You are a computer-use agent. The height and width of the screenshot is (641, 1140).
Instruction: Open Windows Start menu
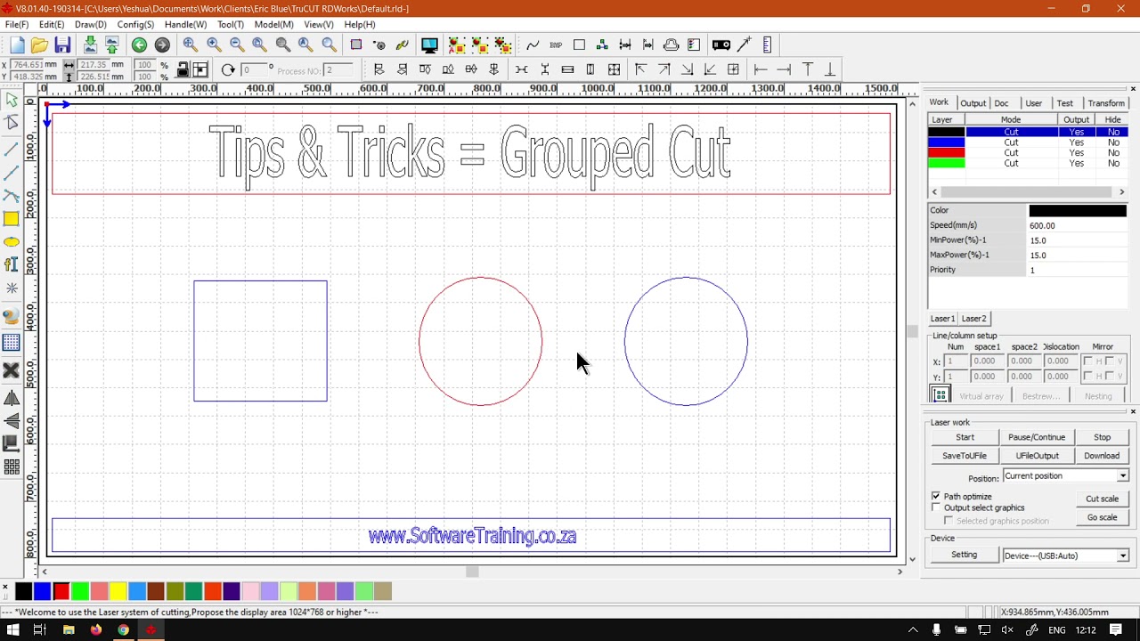click(x=13, y=630)
